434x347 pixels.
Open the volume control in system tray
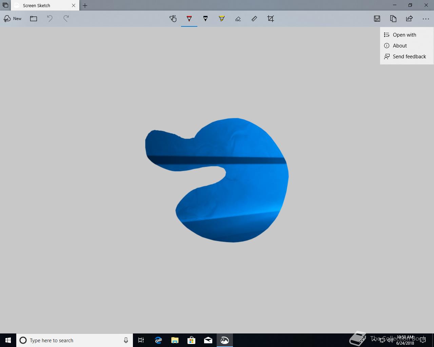[x=390, y=340]
